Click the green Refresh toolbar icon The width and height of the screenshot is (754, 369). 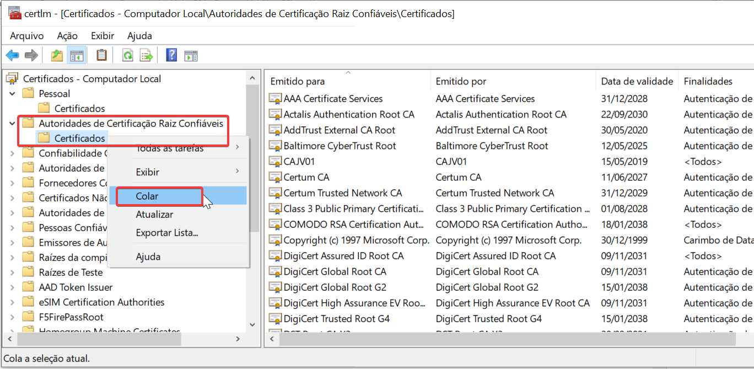click(128, 55)
